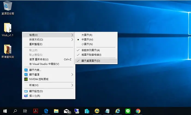
Task: Choose 重新整理(E) refresh menu entry
Action: (49, 44)
